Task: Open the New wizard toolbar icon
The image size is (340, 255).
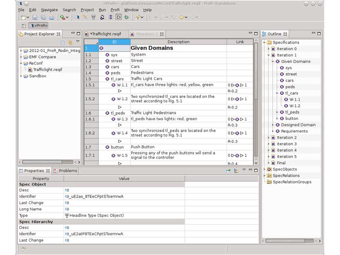Action: coord(23,17)
